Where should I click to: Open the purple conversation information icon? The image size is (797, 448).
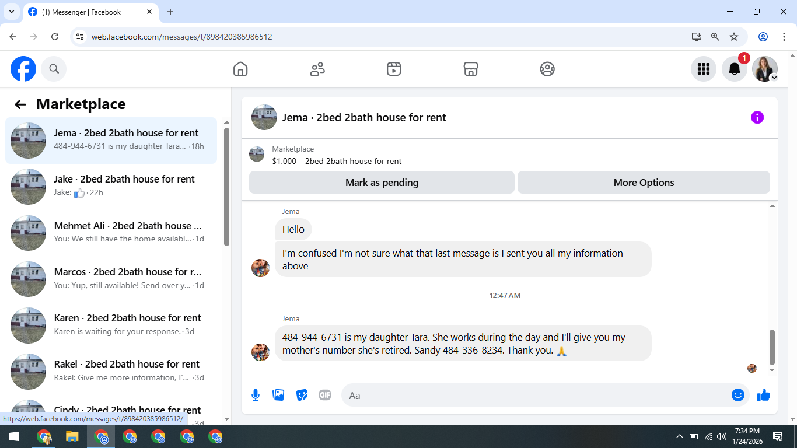pos(757,117)
